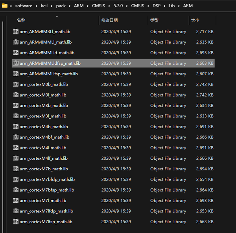Open chevron dropdown after 'keil' breadcrumb
The height and width of the screenshot is (233, 236).
coord(52,6)
